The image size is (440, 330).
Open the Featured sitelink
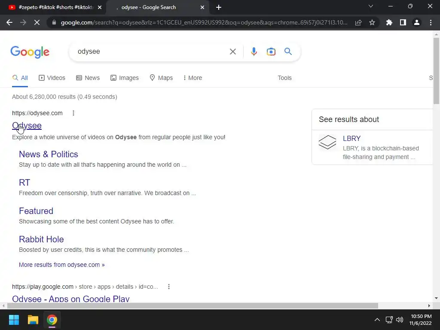click(36, 211)
